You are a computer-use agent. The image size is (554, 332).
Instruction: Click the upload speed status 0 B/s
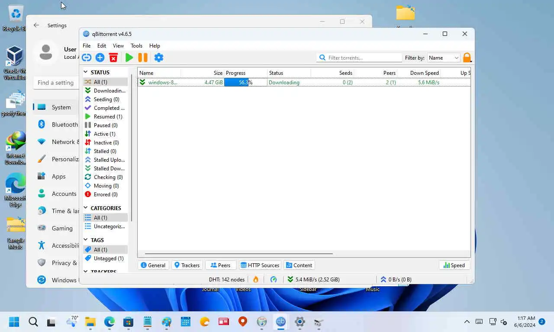coord(396,279)
